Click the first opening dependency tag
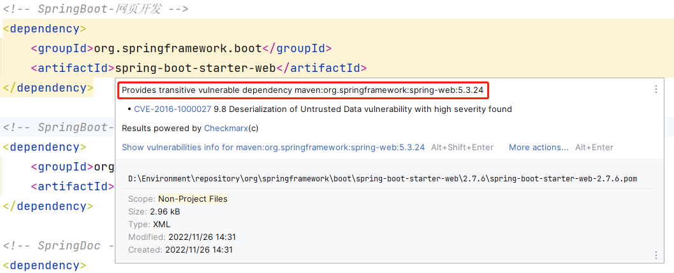 point(44,29)
